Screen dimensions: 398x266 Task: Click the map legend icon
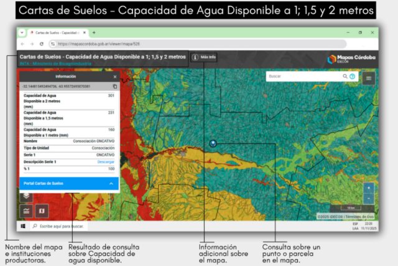tap(27, 211)
